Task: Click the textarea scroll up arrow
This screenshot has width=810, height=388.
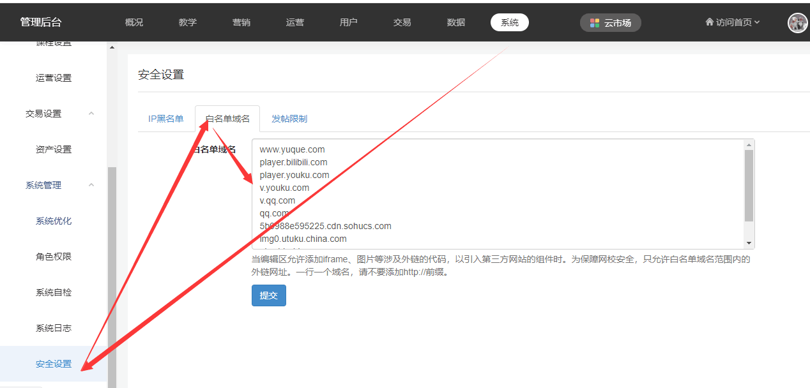Action: (x=749, y=145)
